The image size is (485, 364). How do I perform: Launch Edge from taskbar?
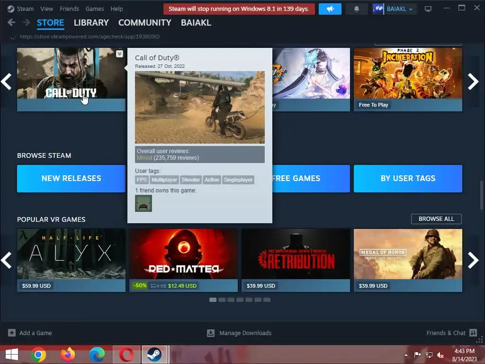click(x=97, y=355)
